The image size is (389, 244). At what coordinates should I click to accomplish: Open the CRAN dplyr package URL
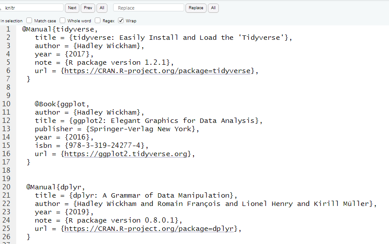click(x=149, y=229)
